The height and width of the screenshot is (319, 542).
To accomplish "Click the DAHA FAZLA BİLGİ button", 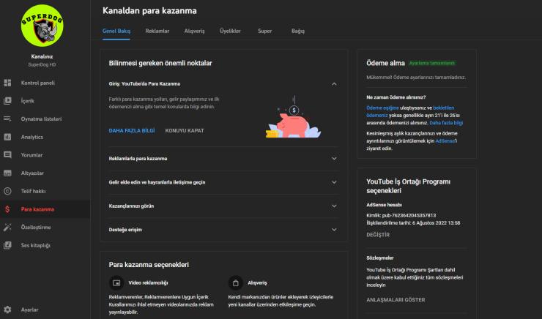I will click(x=132, y=130).
